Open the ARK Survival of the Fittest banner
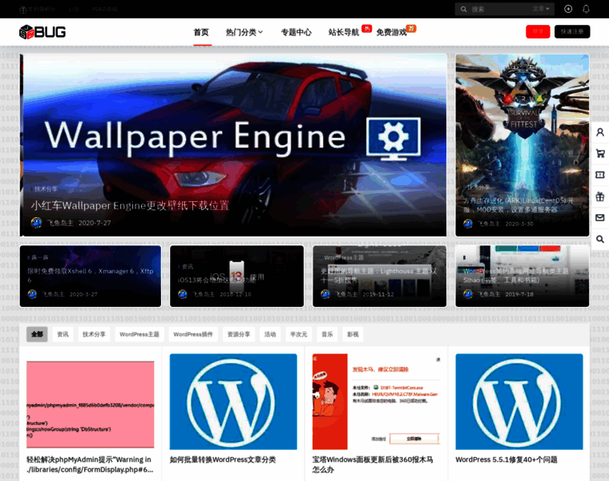Viewport: 609px width, 481px height. 522,145
